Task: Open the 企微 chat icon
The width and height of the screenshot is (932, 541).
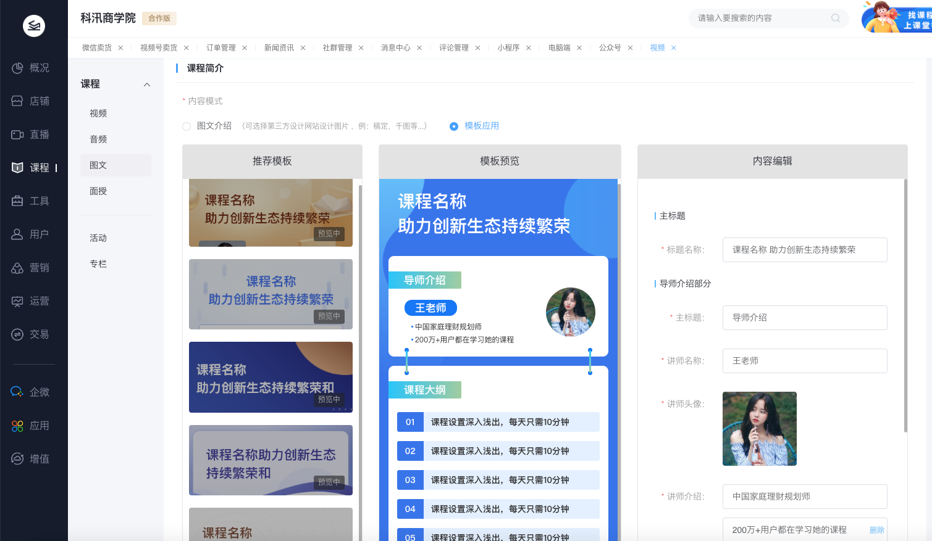Action: pyautogui.click(x=17, y=392)
